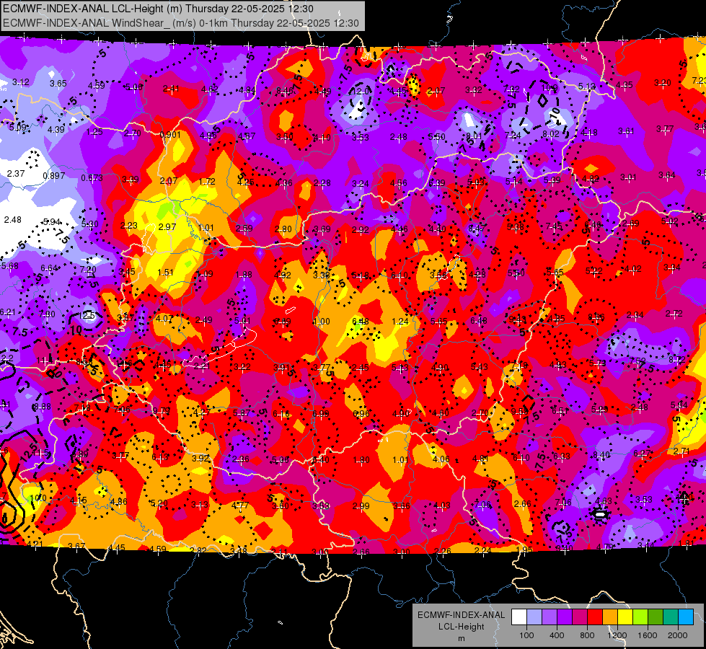Click the red legend swatch
The width and height of the screenshot is (706, 649).
point(595,617)
